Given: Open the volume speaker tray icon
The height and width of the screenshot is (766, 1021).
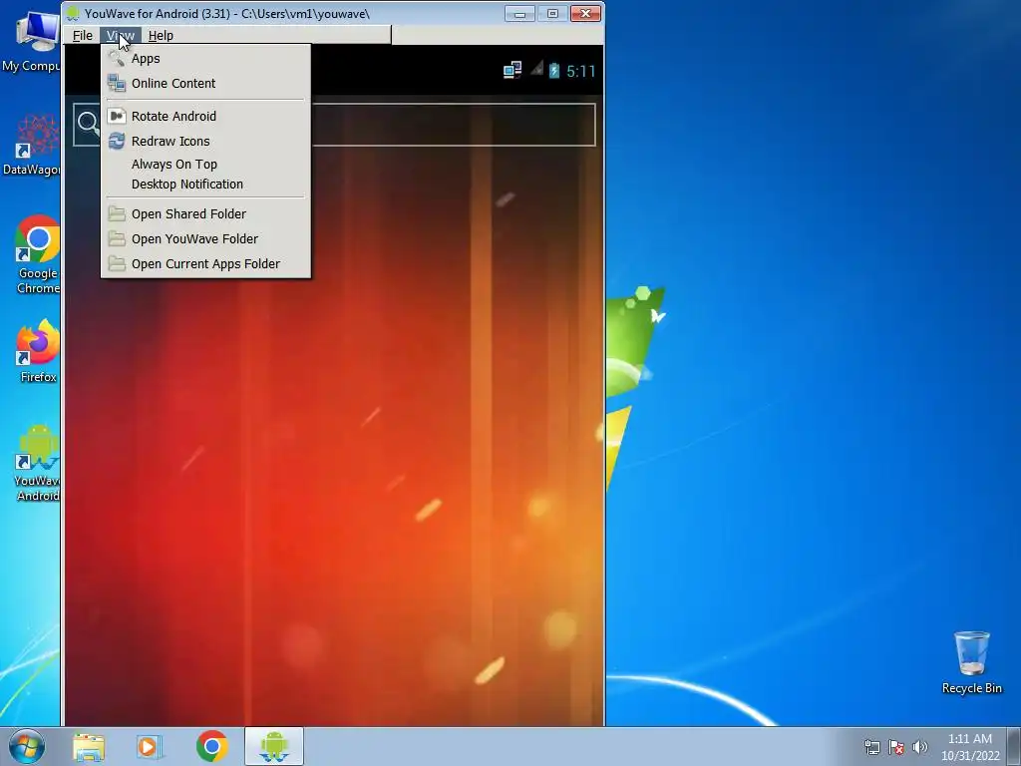Looking at the screenshot, I should 920,747.
